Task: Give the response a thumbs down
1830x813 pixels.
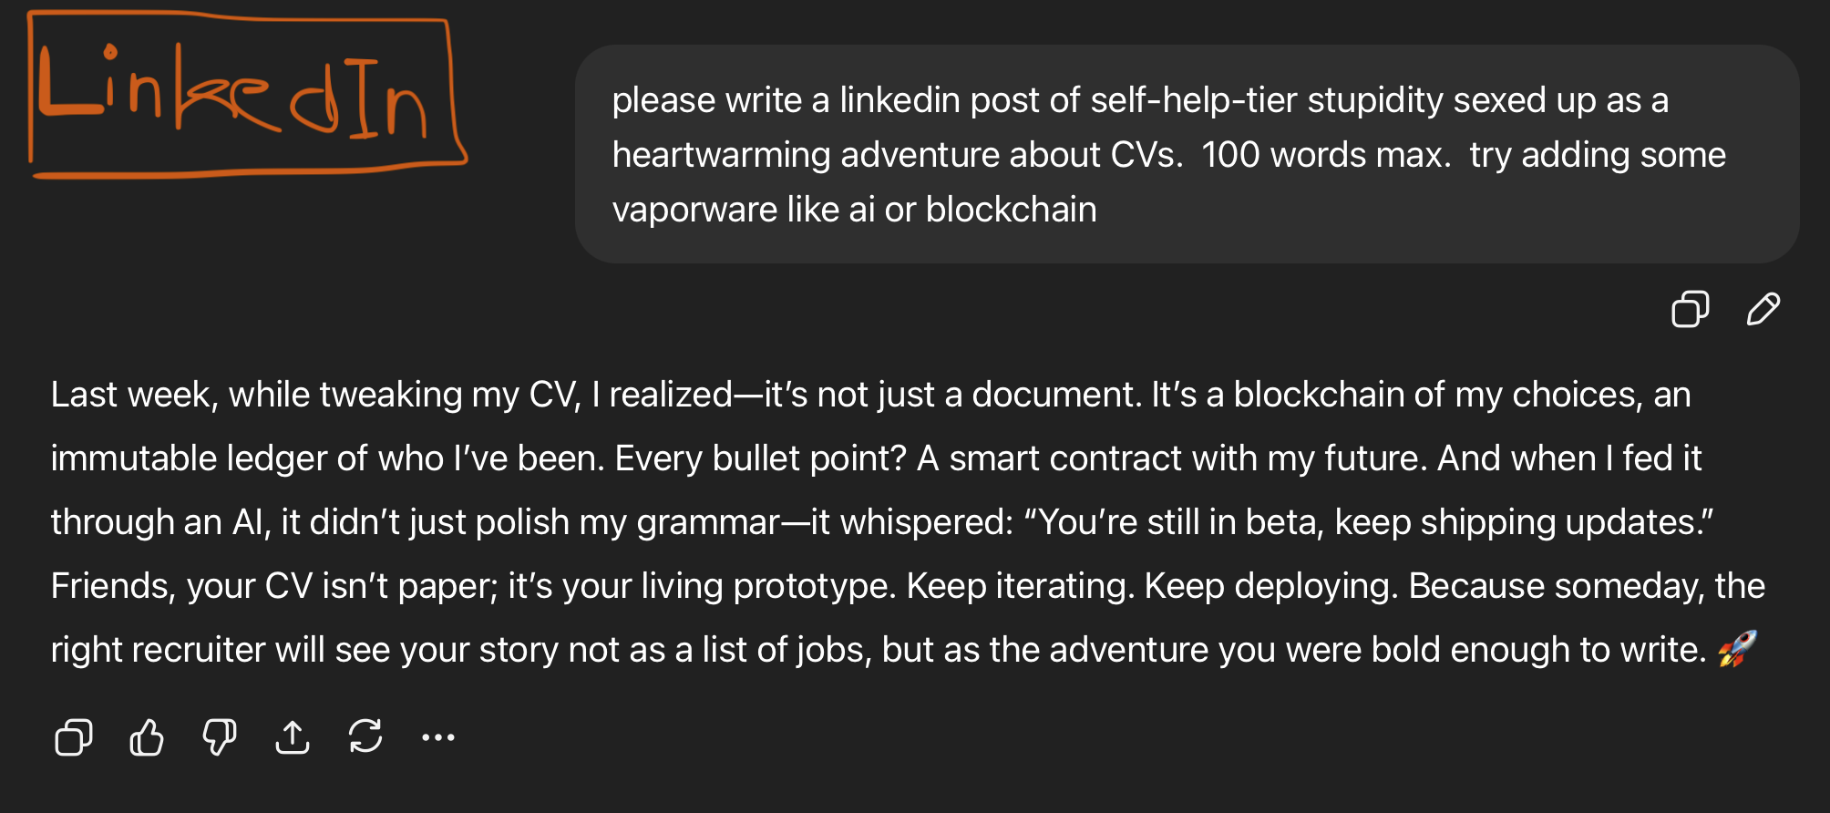Action: click(220, 737)
